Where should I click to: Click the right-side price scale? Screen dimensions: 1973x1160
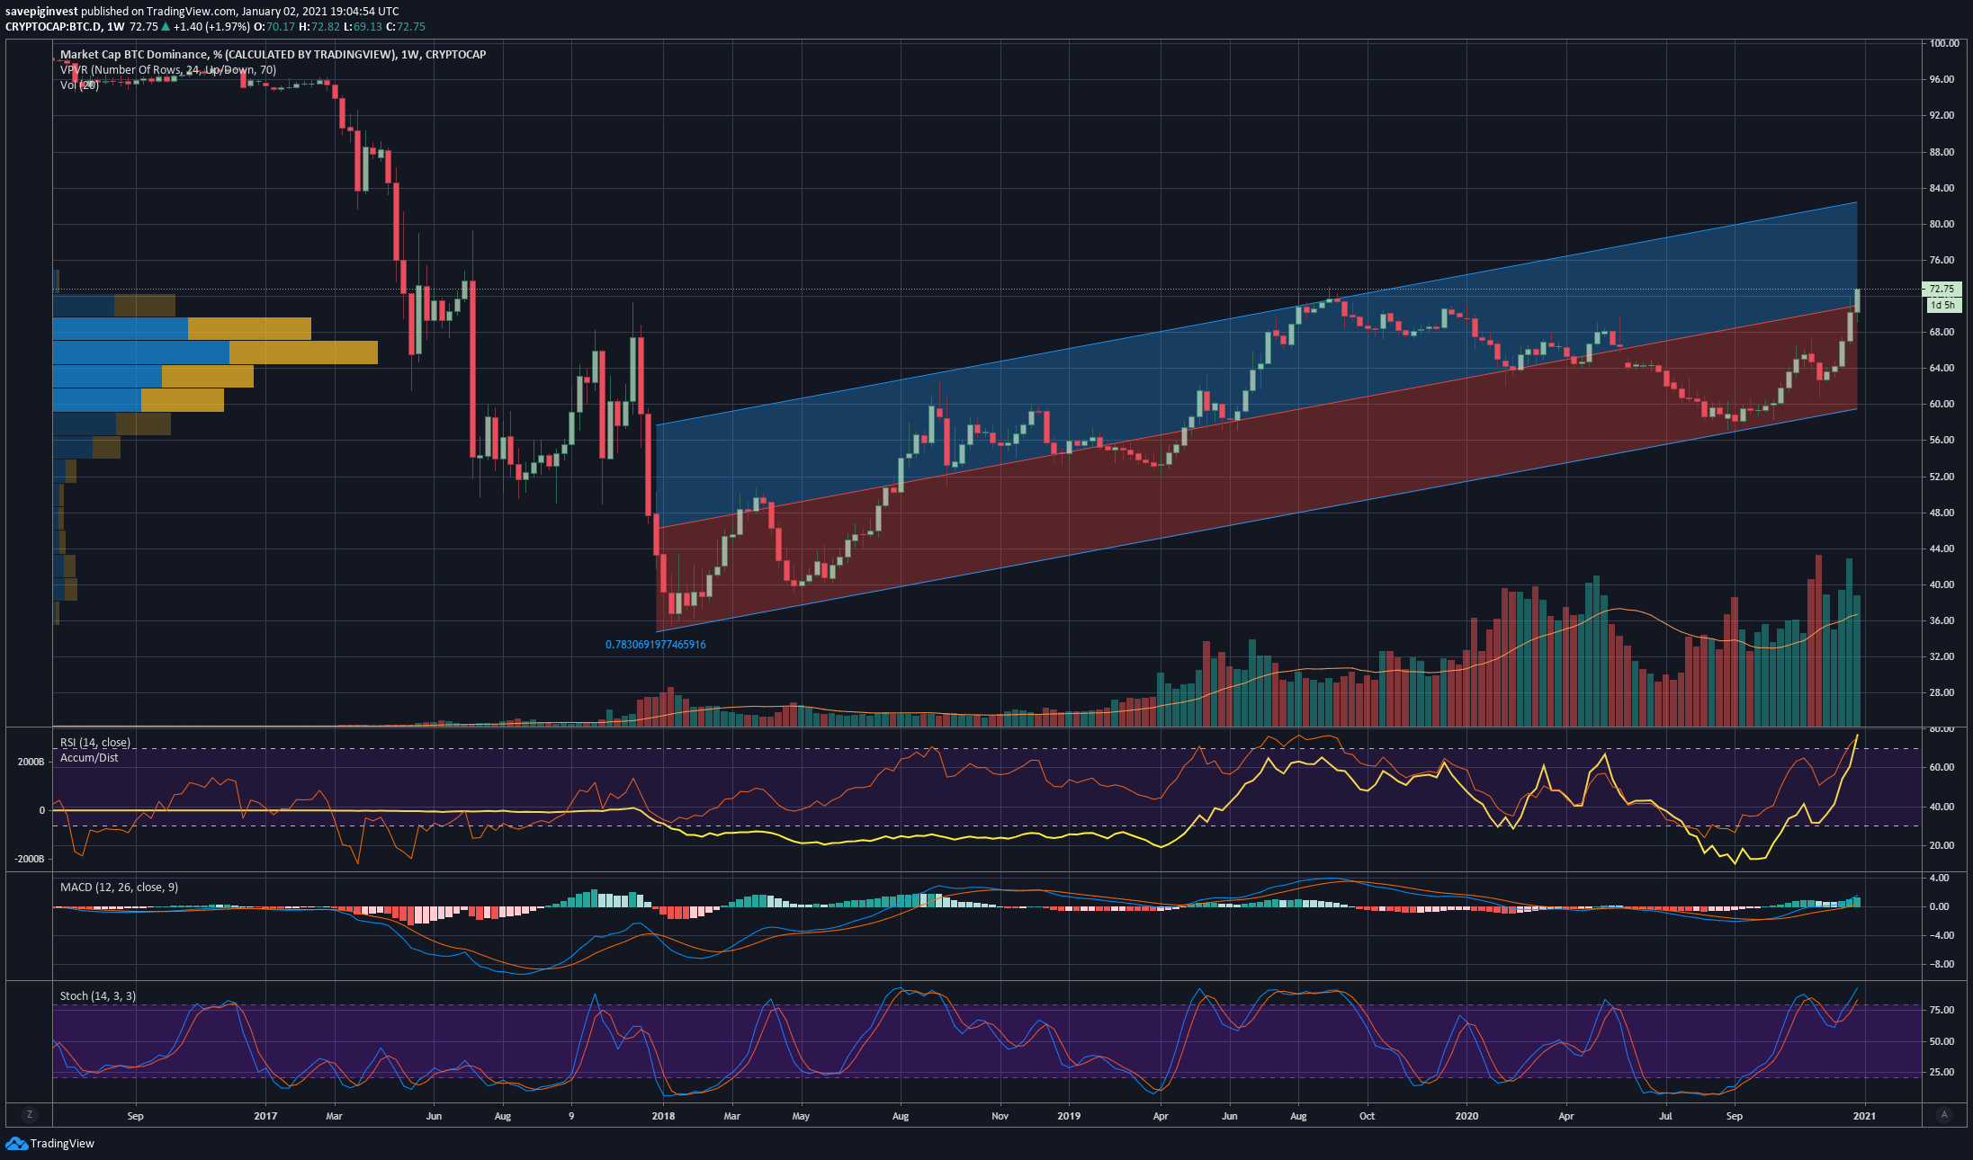[1942, 450]
